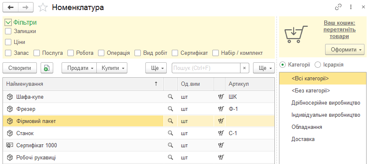Clear search with the x button
The width and height of the screenshot is (367, 164).
pos(244,68)
